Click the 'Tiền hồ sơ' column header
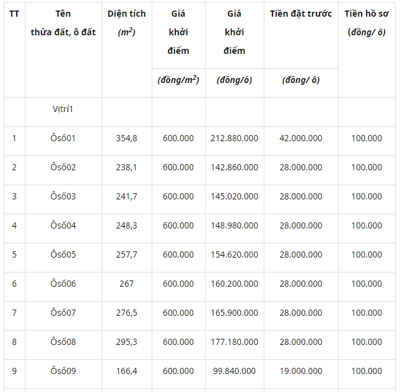Screen dimensions: 400x392 coord(367,14)
